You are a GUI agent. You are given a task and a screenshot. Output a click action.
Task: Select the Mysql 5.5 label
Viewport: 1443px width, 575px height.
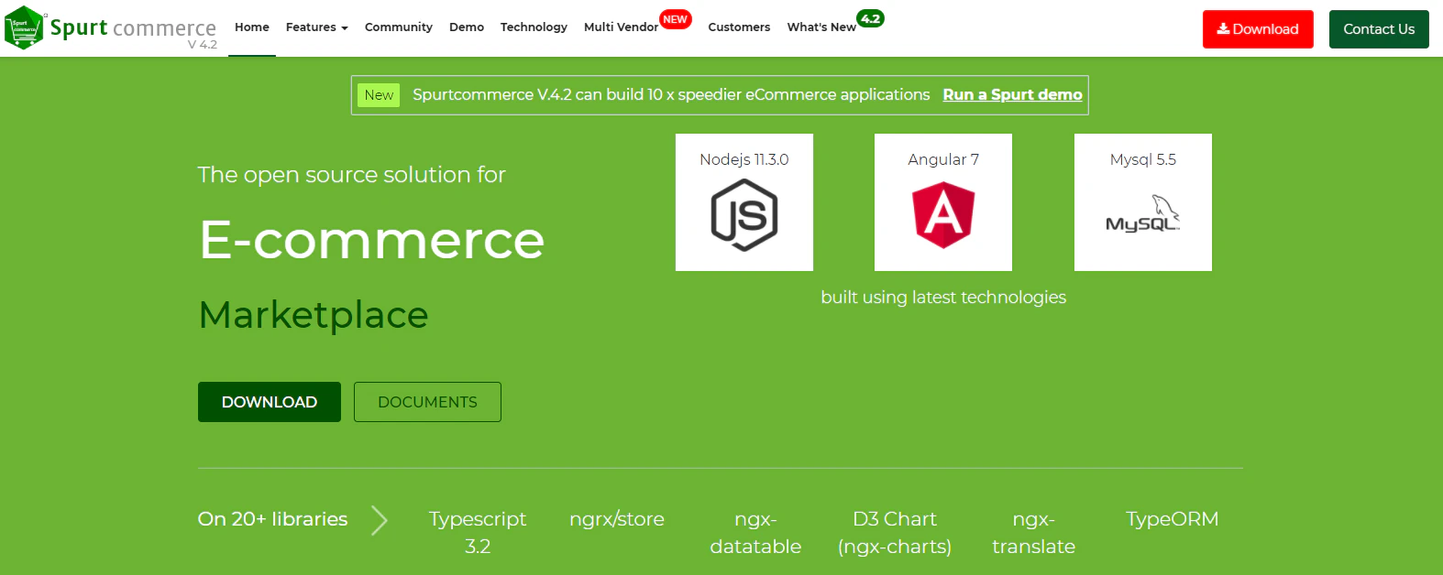coord(1143,159)
